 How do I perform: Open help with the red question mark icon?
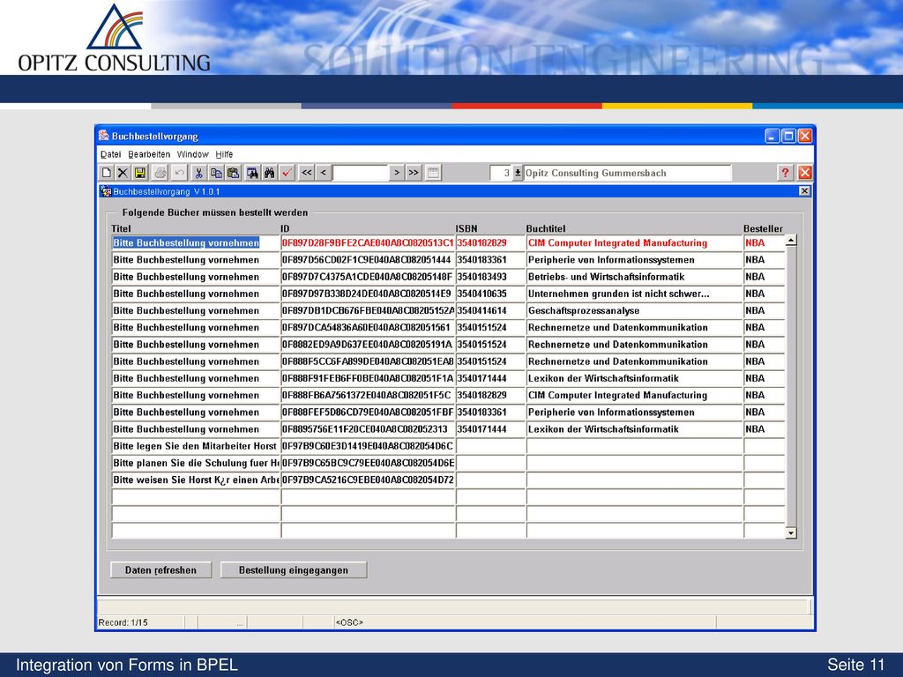point(785,173)
